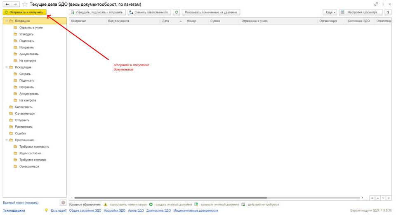Open Диагностика ЭДО link

pos(158,210)
